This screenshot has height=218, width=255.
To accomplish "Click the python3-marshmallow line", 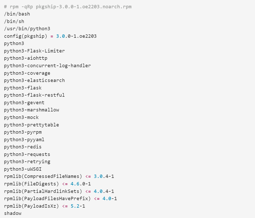I will [x=32, y=110].
